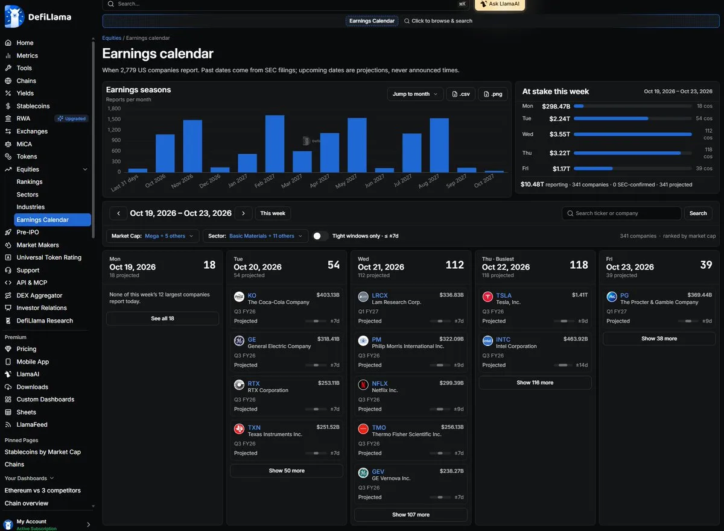The image size is (724, 531).
Task: Collapse the Equities sidebar section
Action: click(x=85, y=169)
